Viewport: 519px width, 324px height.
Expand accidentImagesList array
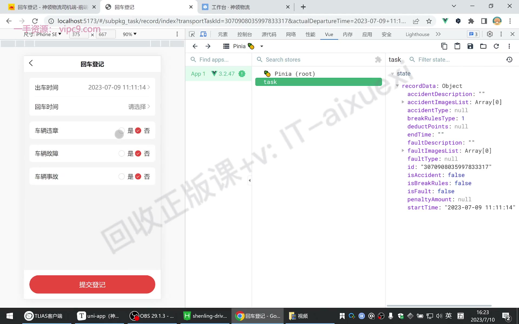(x=403, y=102)
